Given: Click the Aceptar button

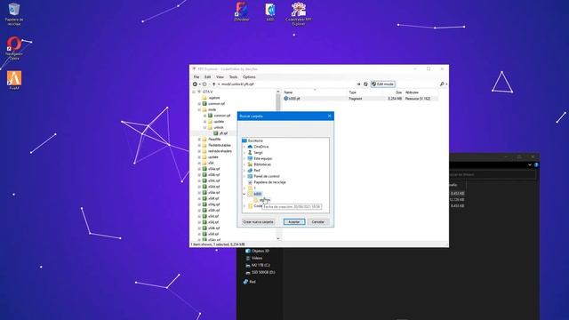Looking at the screenshot, I should [294, 221].
